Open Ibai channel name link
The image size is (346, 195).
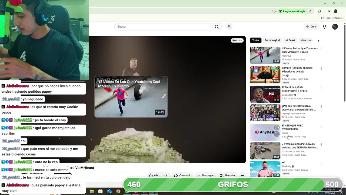coord(284,76)
